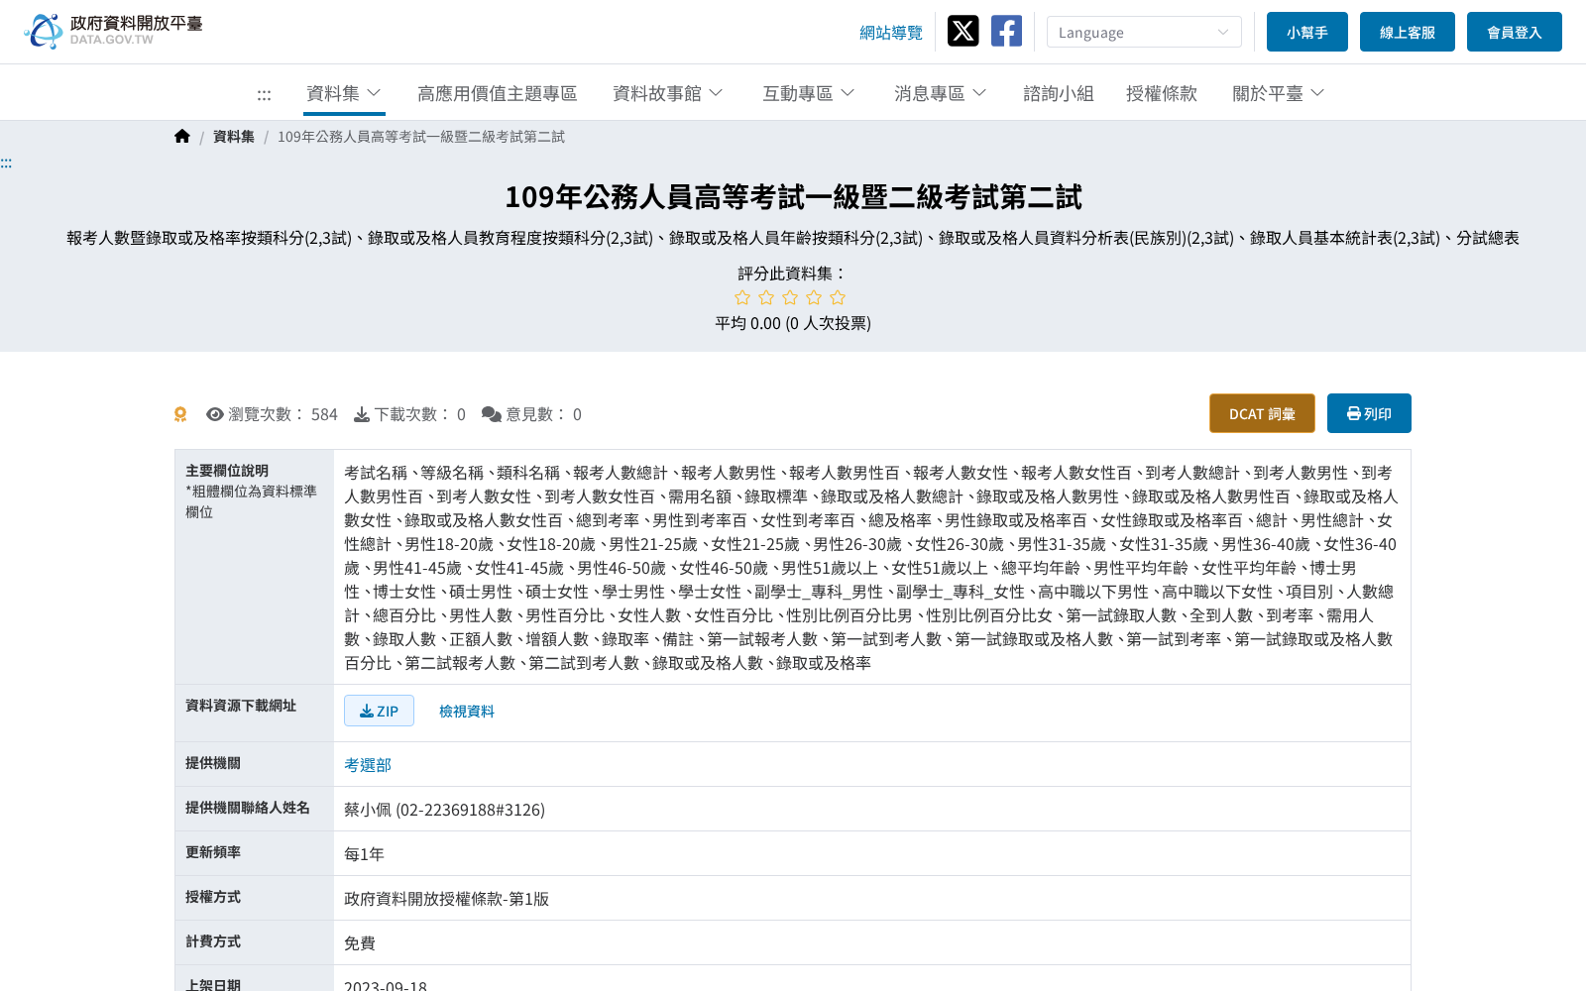Click the 資料資源下載網址 row label

point(241,706)
